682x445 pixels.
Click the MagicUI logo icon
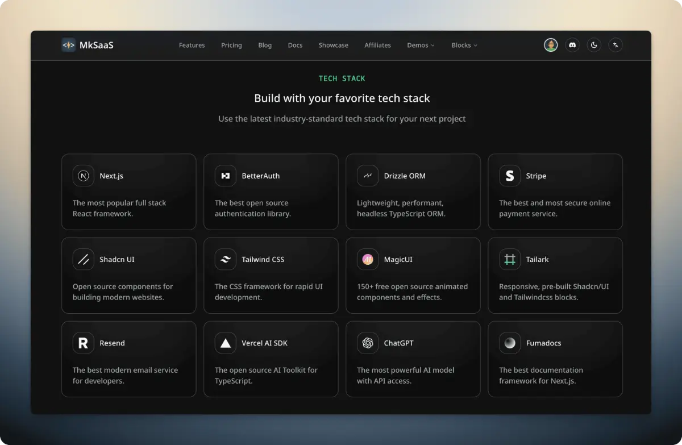click(368, 259)
